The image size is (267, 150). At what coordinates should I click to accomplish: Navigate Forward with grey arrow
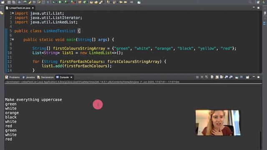[x=132, y=2]
